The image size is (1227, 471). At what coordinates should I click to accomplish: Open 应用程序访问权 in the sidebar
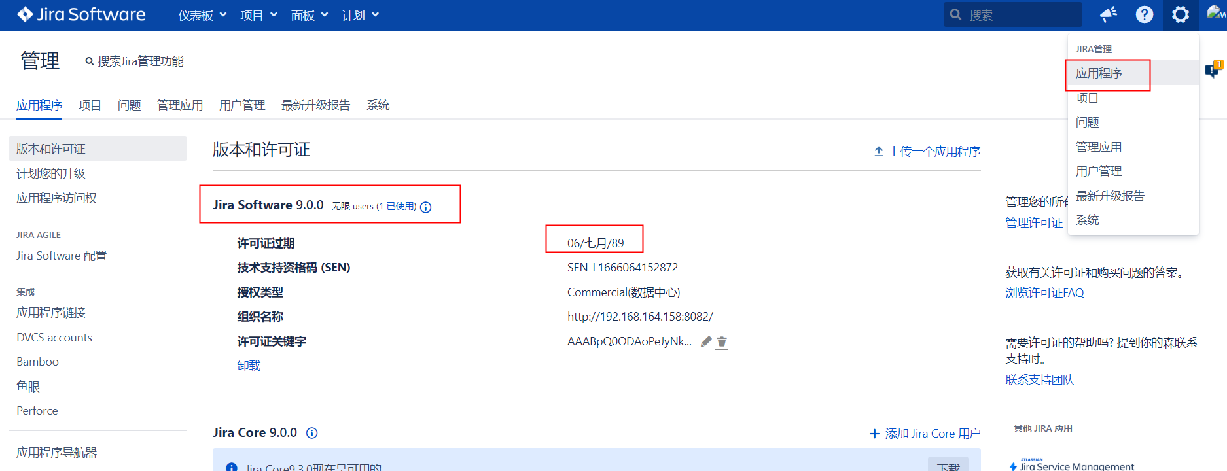pos(57,198)
